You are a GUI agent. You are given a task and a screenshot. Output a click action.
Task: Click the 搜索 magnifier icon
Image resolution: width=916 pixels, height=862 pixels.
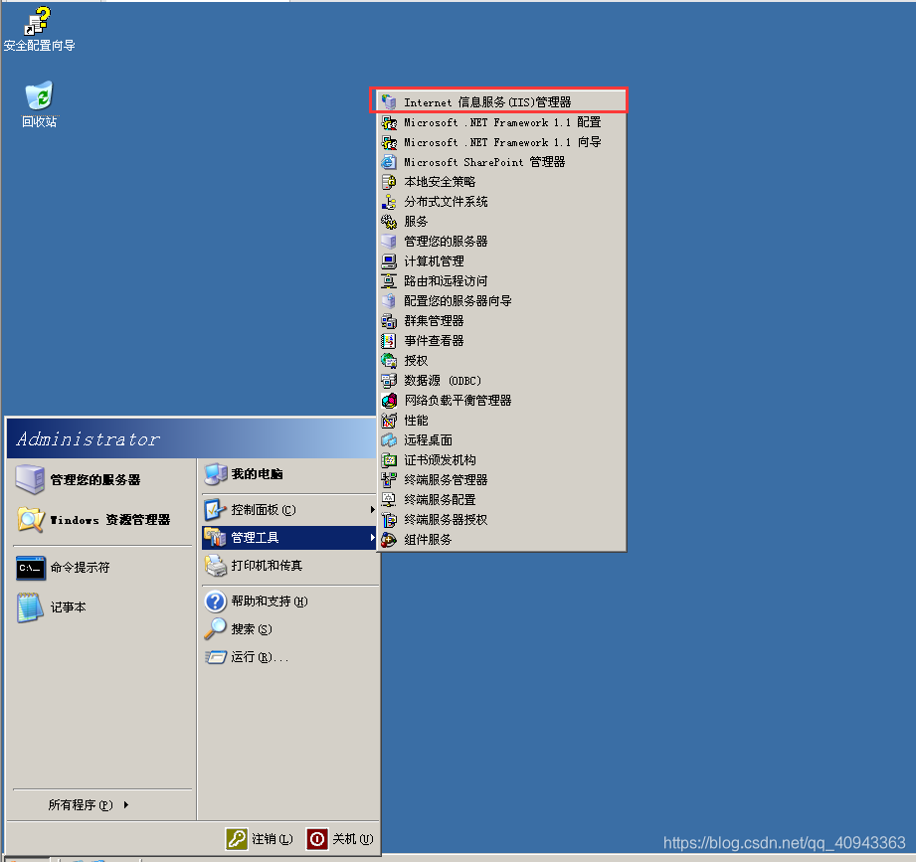pyautogui.click(x=215, y=628)
